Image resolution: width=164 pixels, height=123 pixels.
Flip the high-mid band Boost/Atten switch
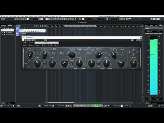[x=99, y=64]
